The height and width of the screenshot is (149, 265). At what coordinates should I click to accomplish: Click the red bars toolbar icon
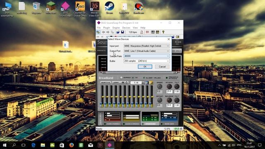click(x=147, y=32)
